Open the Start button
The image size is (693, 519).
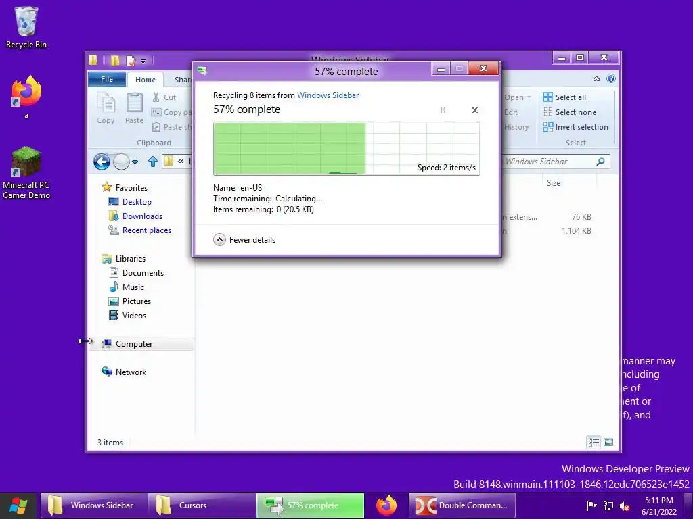pos(18,505)
